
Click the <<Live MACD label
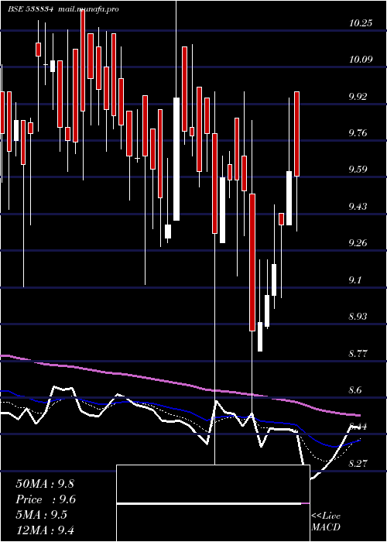(x=326, y=521)
